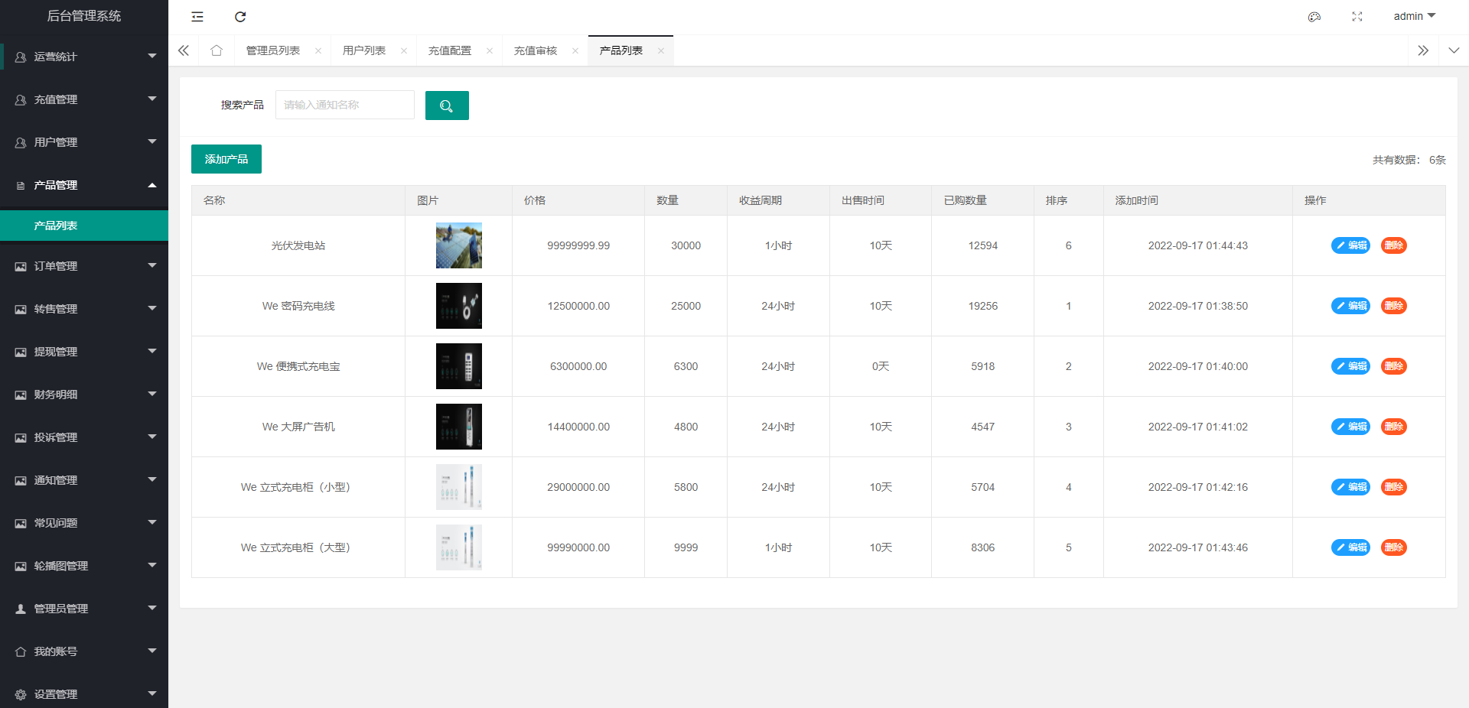Image resolution: width=1469 pixels, height=708 pixels.
Task: Click the green search magnifier button
Action: click(x=447, y=106)
